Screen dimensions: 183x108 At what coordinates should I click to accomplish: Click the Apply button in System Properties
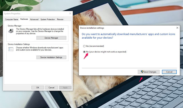pos(65,88)
